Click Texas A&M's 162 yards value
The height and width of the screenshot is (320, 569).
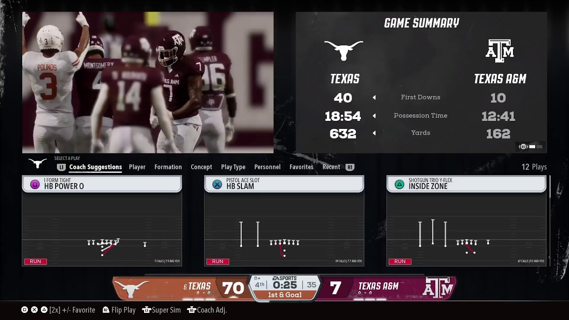498,133
